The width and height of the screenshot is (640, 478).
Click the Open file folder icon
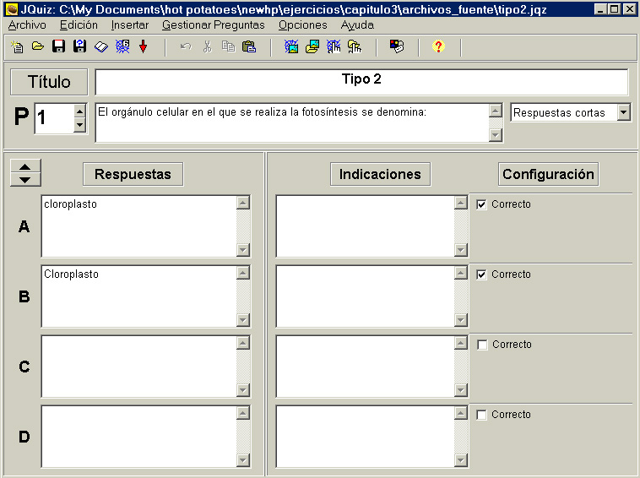pos(38,46)
